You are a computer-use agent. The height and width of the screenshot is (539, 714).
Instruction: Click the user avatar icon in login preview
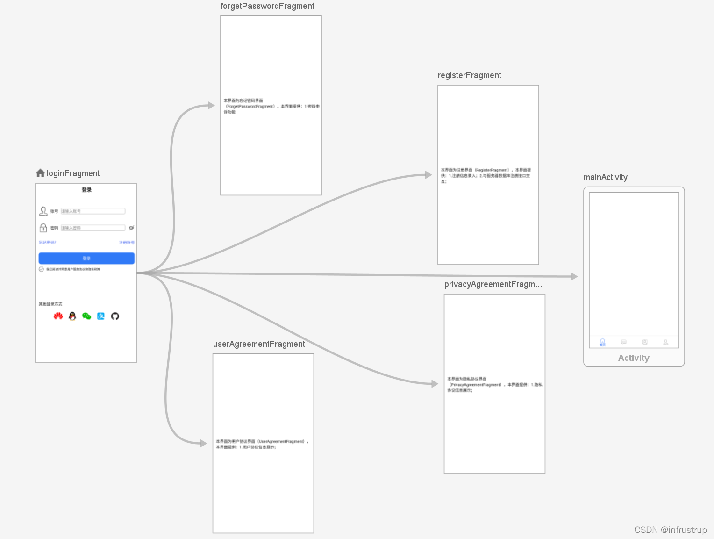click(43, 211)
